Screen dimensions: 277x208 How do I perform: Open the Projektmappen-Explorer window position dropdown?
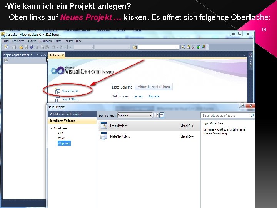(38, 55)
